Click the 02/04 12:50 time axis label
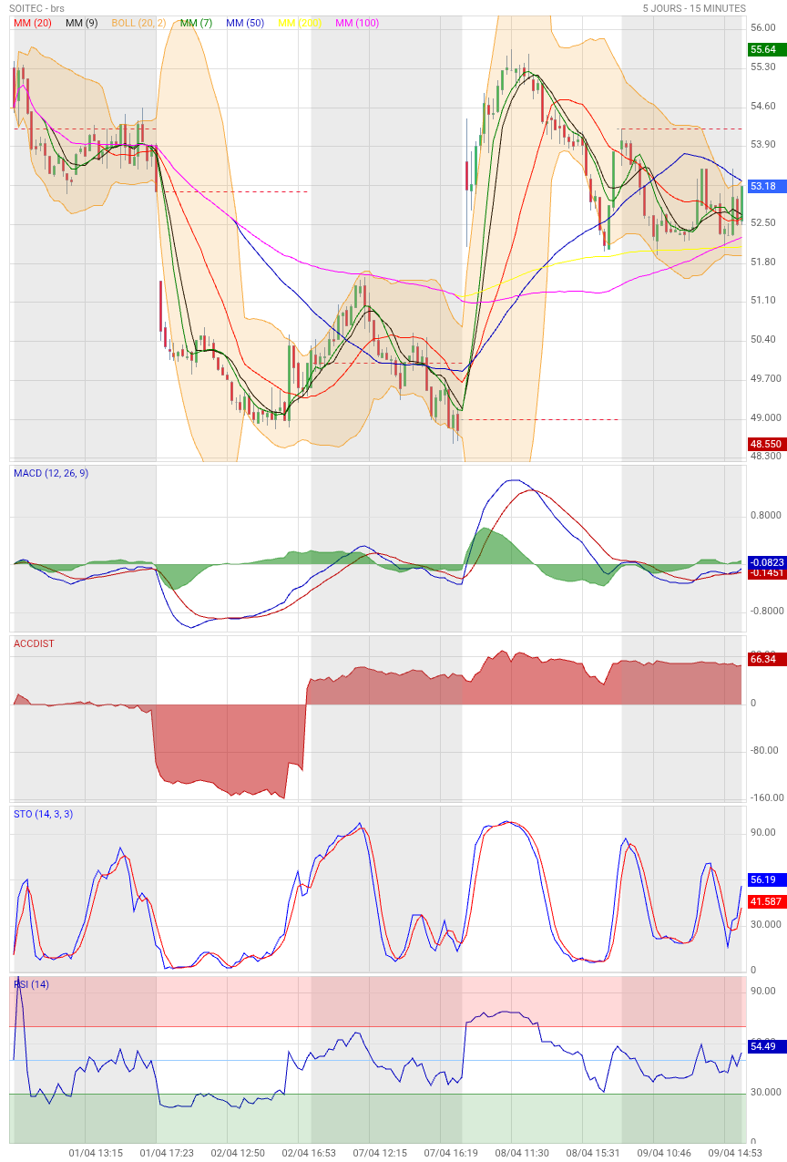The image size is (787, 1162). point(238,1154)
